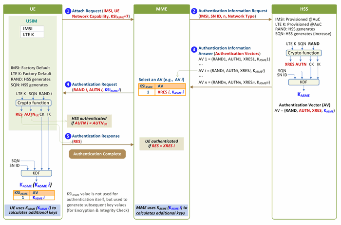This screenshot has height=225, width=341.
Task: Click the (RES) parameter under Authentication Response
Action: pyautogui.click(x=77, y=142)
